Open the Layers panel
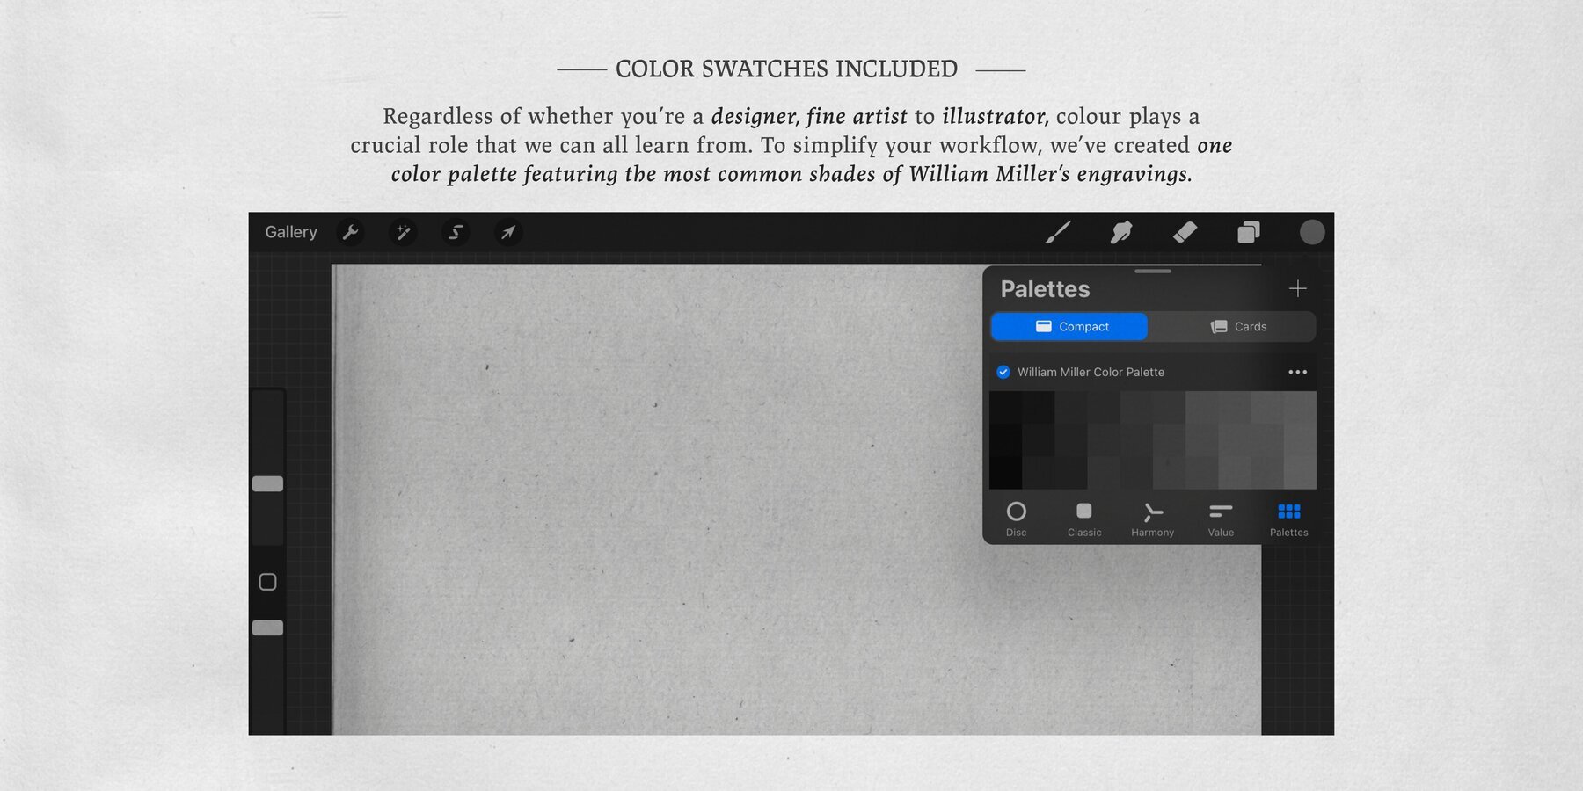Image resolution: width=1583 pixels, height=791 pixels. pos(1248,232)
